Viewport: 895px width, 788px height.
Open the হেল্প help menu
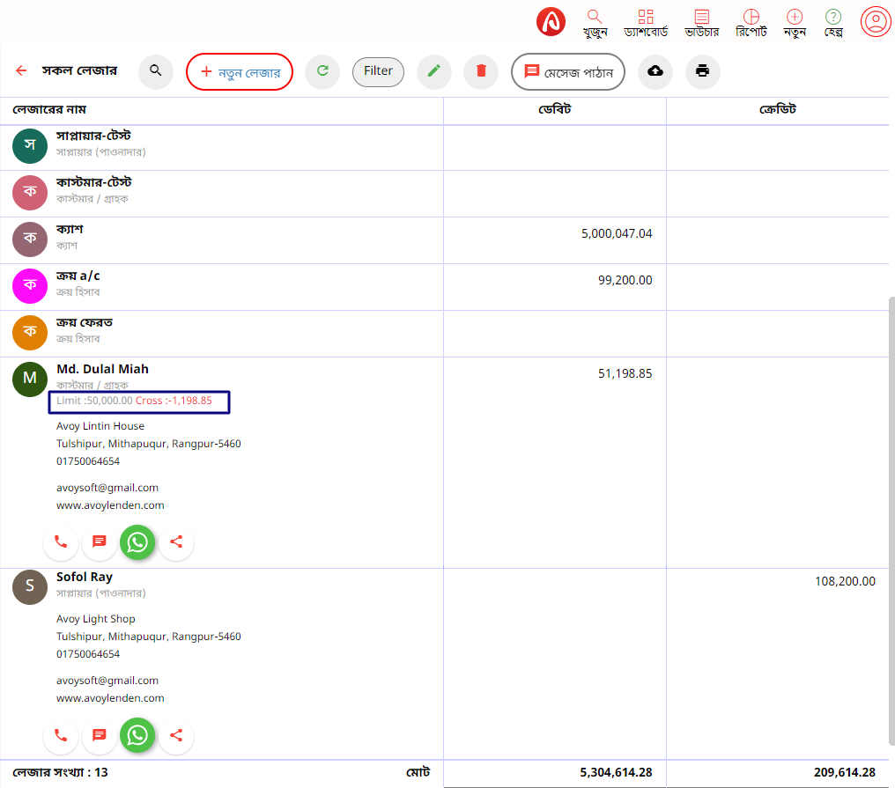(833, 23)
